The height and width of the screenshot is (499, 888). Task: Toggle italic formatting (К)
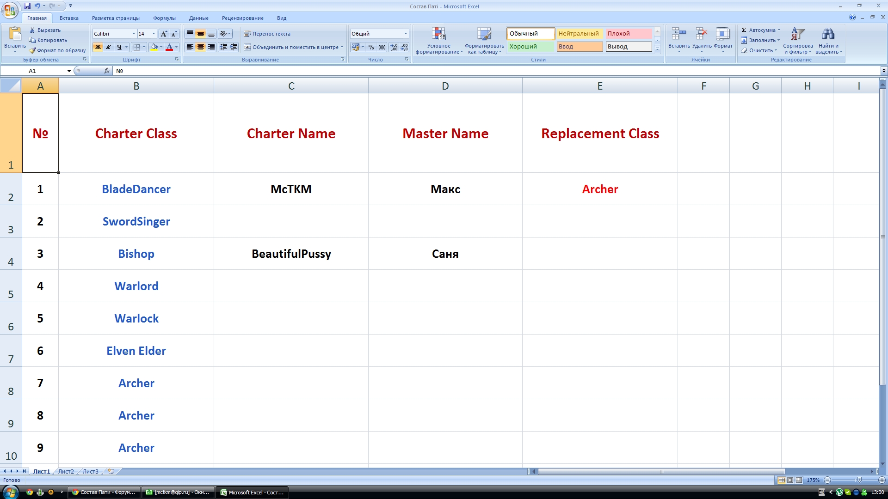[108, 47]
